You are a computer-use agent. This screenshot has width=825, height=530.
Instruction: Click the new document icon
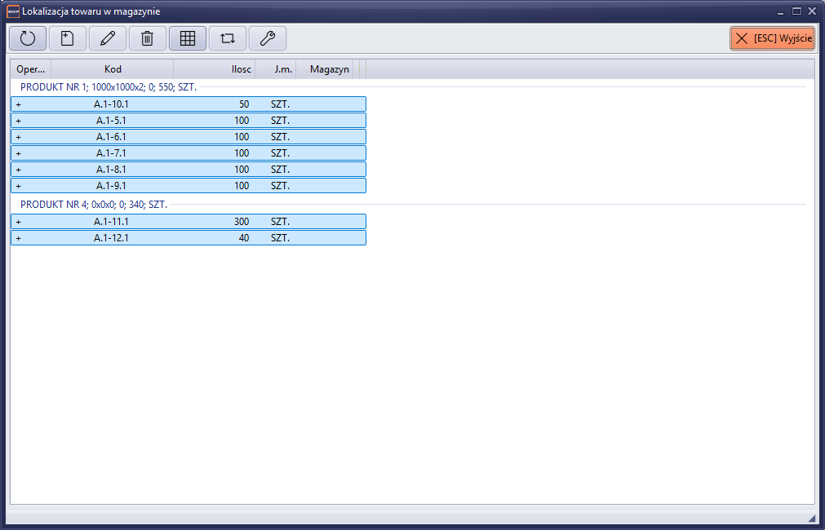[x=68, y=38]
